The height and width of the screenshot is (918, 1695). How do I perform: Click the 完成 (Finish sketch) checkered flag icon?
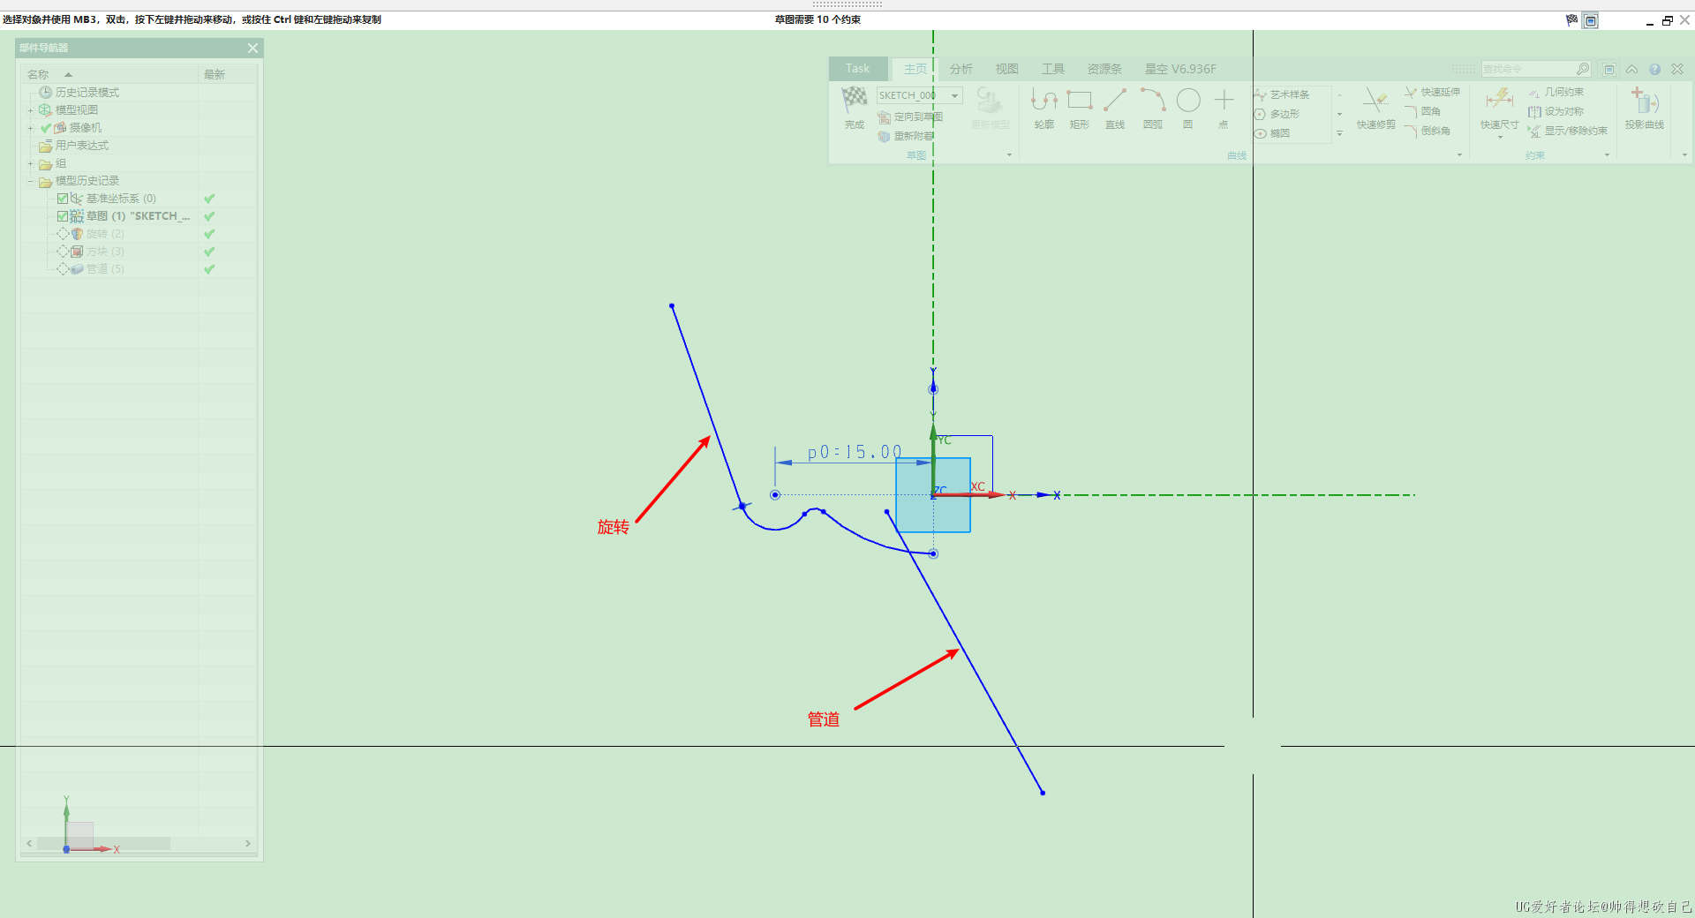(854, 101)
